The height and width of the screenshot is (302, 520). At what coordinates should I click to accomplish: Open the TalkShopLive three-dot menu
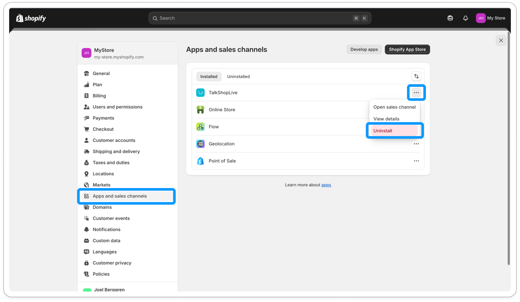416,93
